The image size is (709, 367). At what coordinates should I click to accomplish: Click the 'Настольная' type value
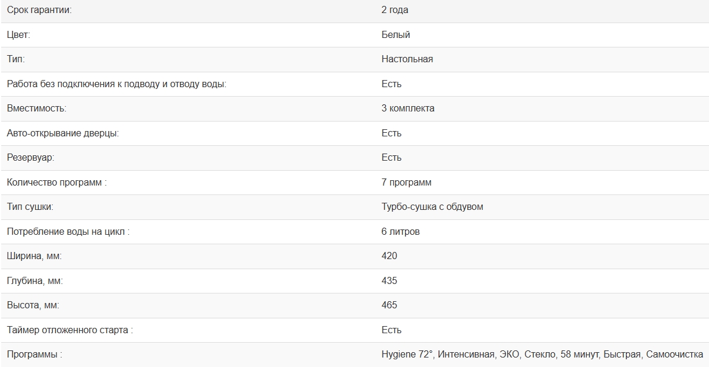(x=407, y=59)
